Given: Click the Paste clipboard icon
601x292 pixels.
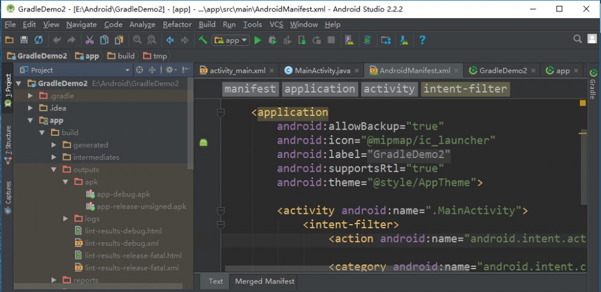Looking at the screenshot, I should click(119, 40).
